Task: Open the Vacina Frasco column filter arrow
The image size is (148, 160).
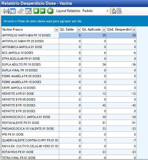Action: [56, 30]
